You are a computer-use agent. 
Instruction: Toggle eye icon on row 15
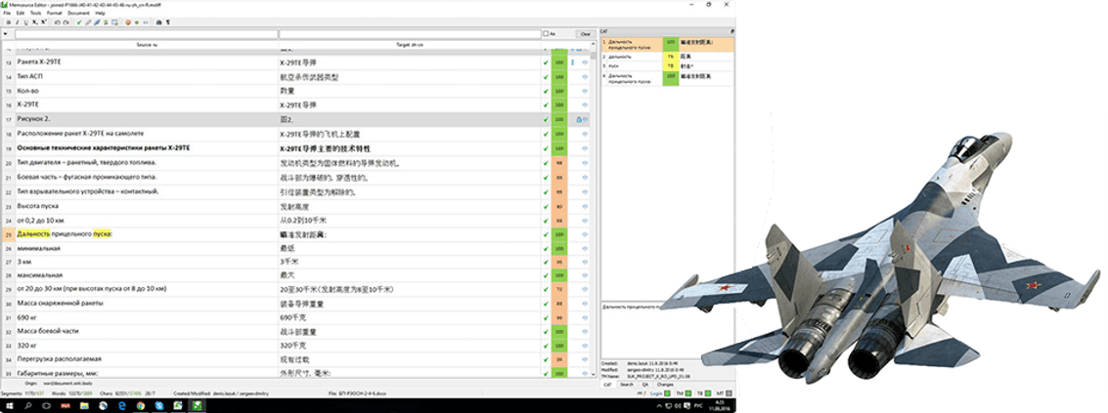tap(585, 91)
